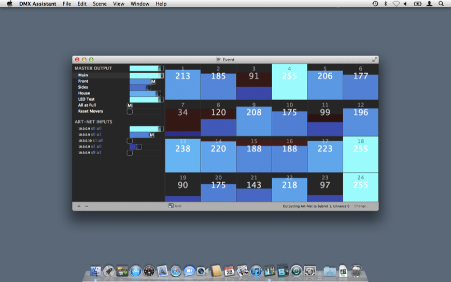Viewport: 451px width, 282px height.
Task: Click the House level slider
Action: click(x=145, y=93)
